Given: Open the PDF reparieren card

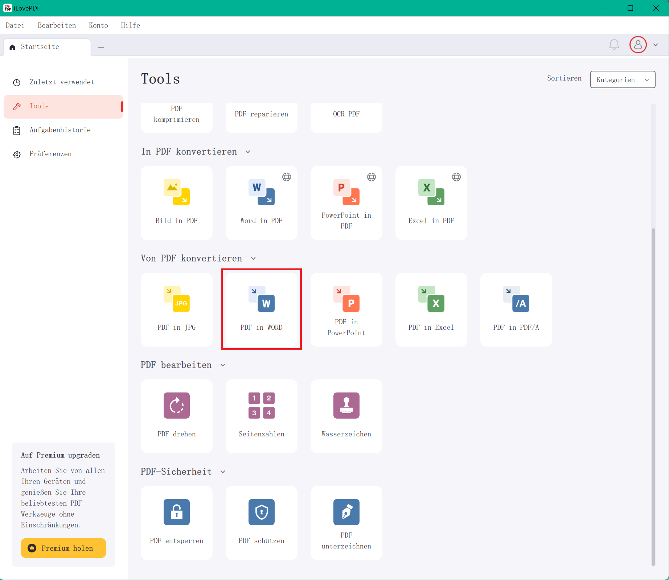Looking at the screenshot, I should pyautogui.click(x=262, y=118).
